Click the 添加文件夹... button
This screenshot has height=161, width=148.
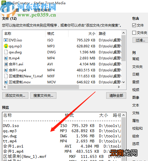pyautogui.click(x=15, y=96)
